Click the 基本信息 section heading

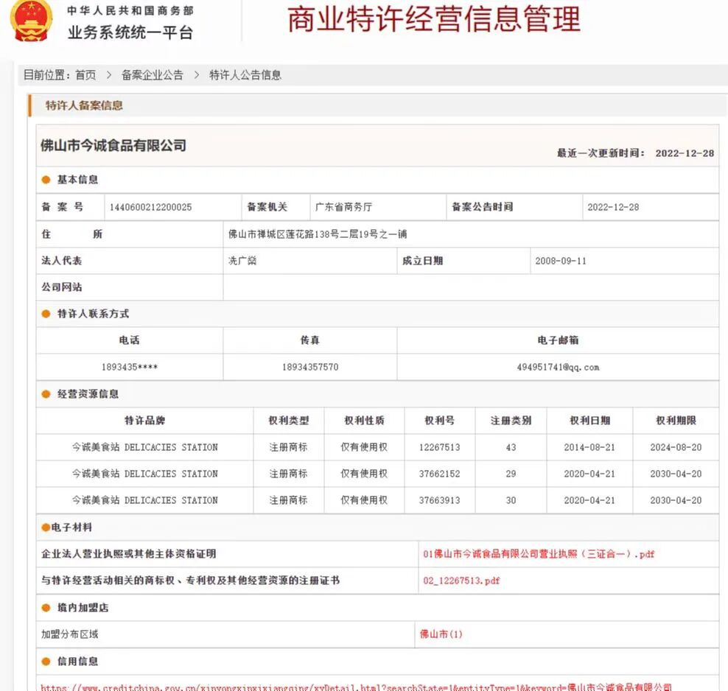77,180
